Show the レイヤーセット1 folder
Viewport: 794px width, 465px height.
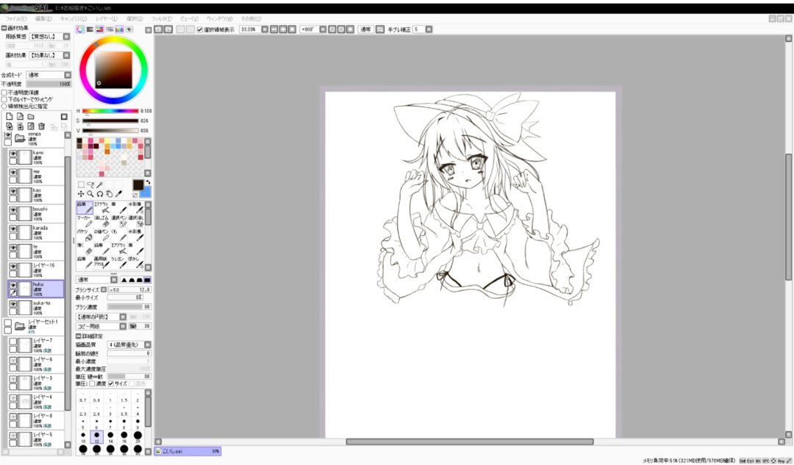[7, 322]
